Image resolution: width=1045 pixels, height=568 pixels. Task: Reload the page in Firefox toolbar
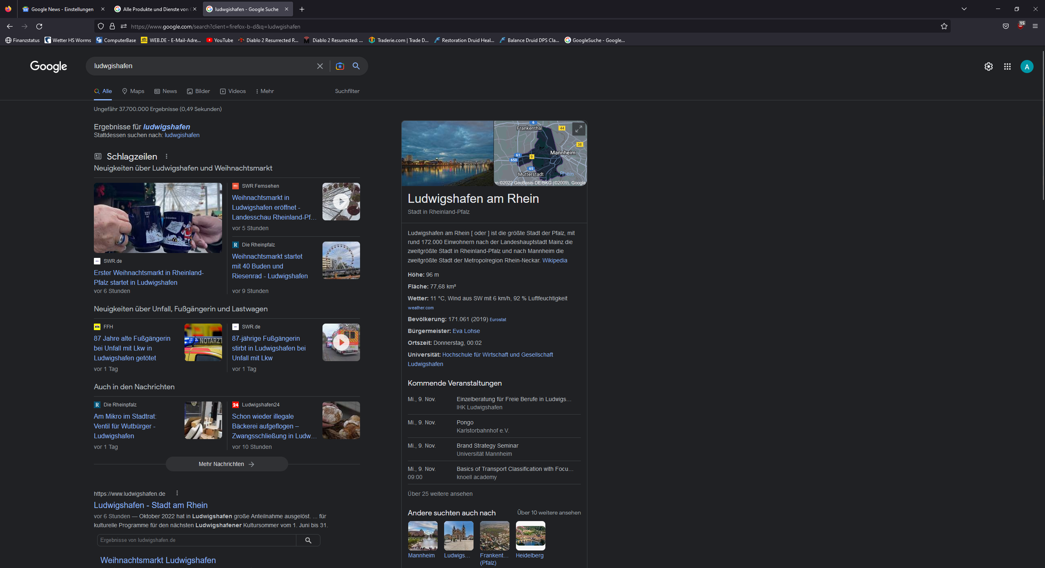[39, 27]
